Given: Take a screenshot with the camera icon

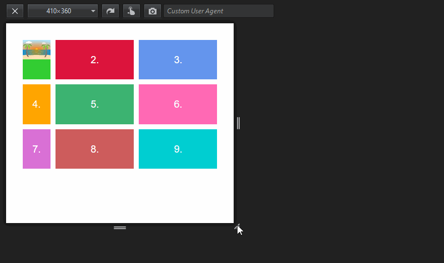Looking at the screenshot, I should [x=152, y=11].
